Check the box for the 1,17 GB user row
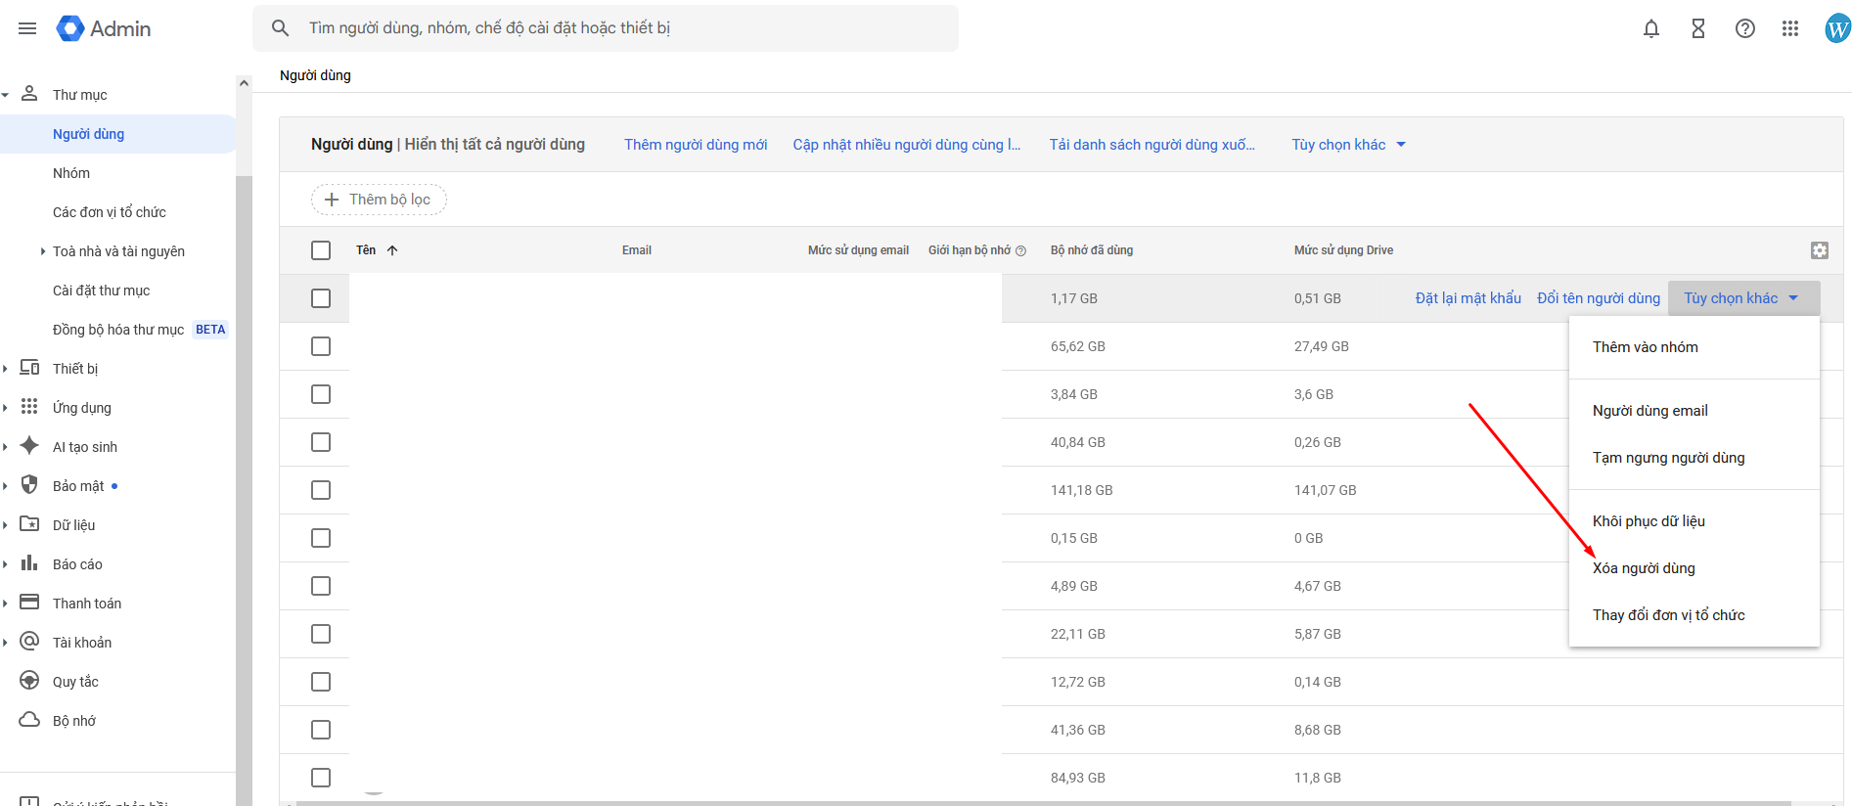1852x806 pixels. pyautogui.click(x=321, y=298)
